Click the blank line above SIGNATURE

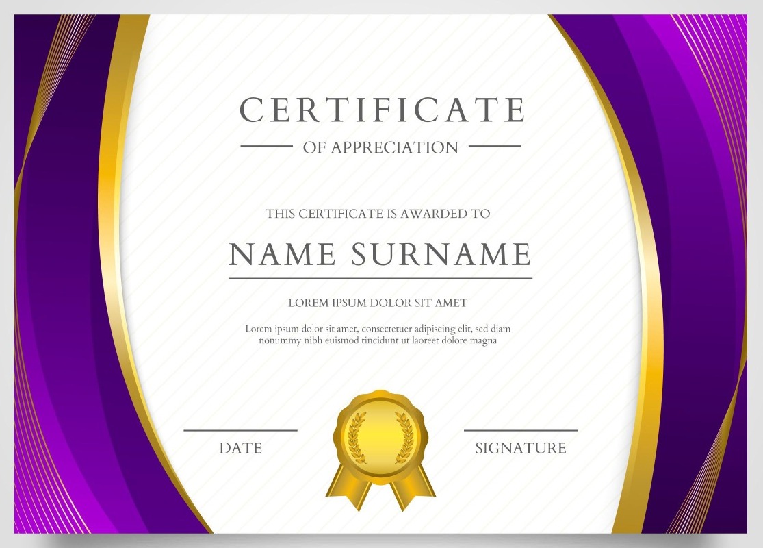521,430
